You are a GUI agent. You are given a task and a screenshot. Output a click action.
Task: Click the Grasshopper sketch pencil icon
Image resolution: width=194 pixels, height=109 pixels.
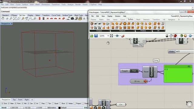pyautogui.click(x=123, y=36)
